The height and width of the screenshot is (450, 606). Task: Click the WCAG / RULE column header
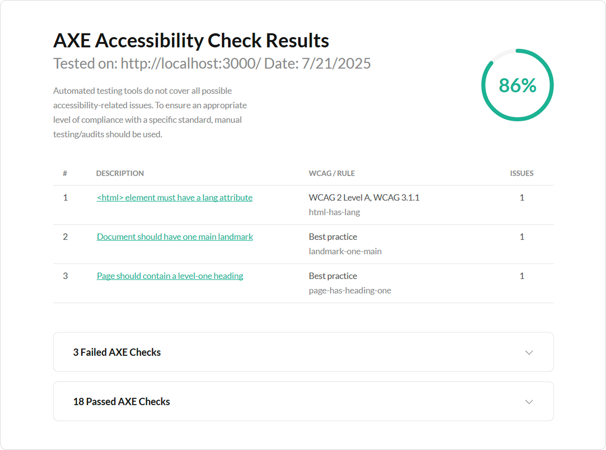pyautogui.click(x=332, y=173)
